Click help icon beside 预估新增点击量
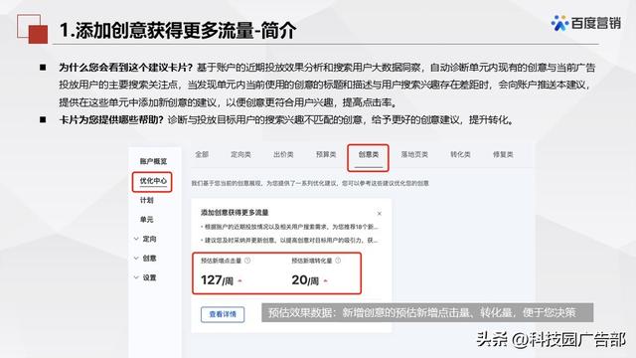This screenshot has width=636, height=358. tap(247, 261)
